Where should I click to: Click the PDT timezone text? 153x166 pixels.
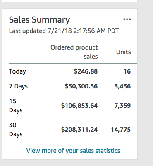pyautogui.click(x=113, y=31)
